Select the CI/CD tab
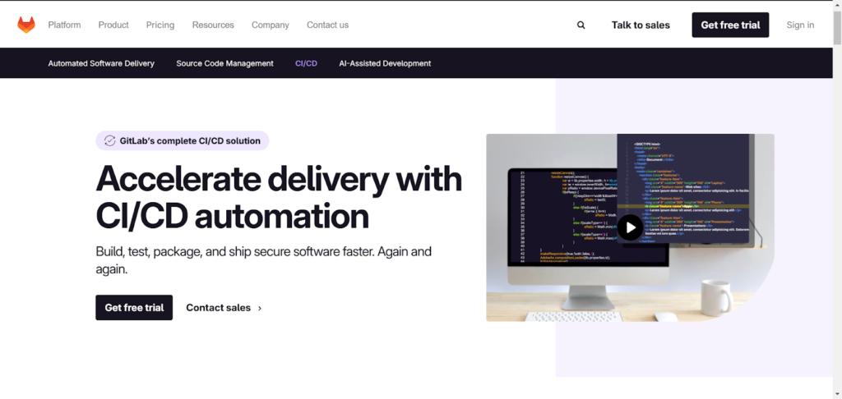 [x=306, y=63]
